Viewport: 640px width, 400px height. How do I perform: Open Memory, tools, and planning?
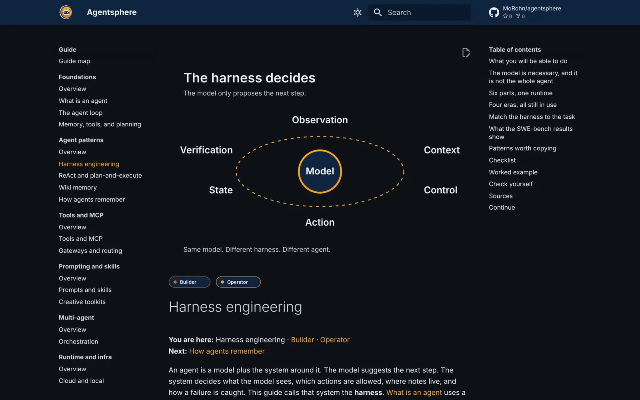[100, 124]
